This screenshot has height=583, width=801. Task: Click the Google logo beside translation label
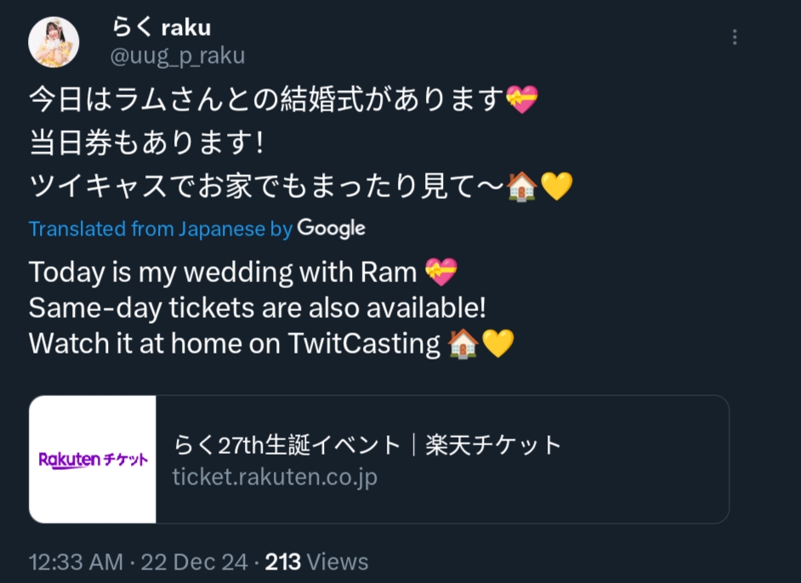click(331, 229)
